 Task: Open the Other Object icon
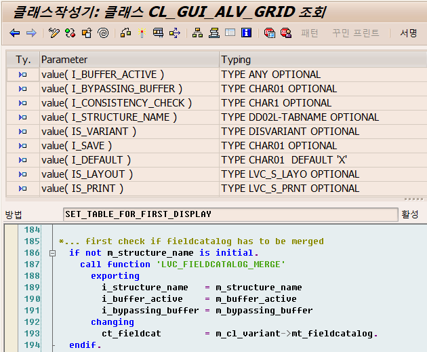click(x=87, y=33)
